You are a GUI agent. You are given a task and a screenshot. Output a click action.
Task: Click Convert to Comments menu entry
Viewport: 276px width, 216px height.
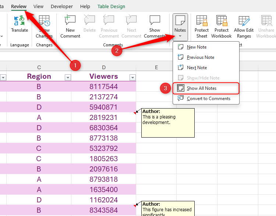click(x=208, y=99)
